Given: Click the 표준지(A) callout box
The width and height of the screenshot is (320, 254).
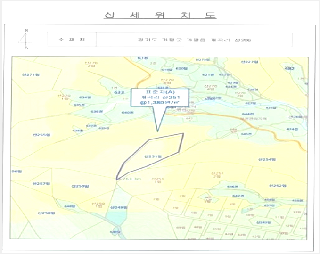Looking at the screenshot, I should click(x=160, y=97).
